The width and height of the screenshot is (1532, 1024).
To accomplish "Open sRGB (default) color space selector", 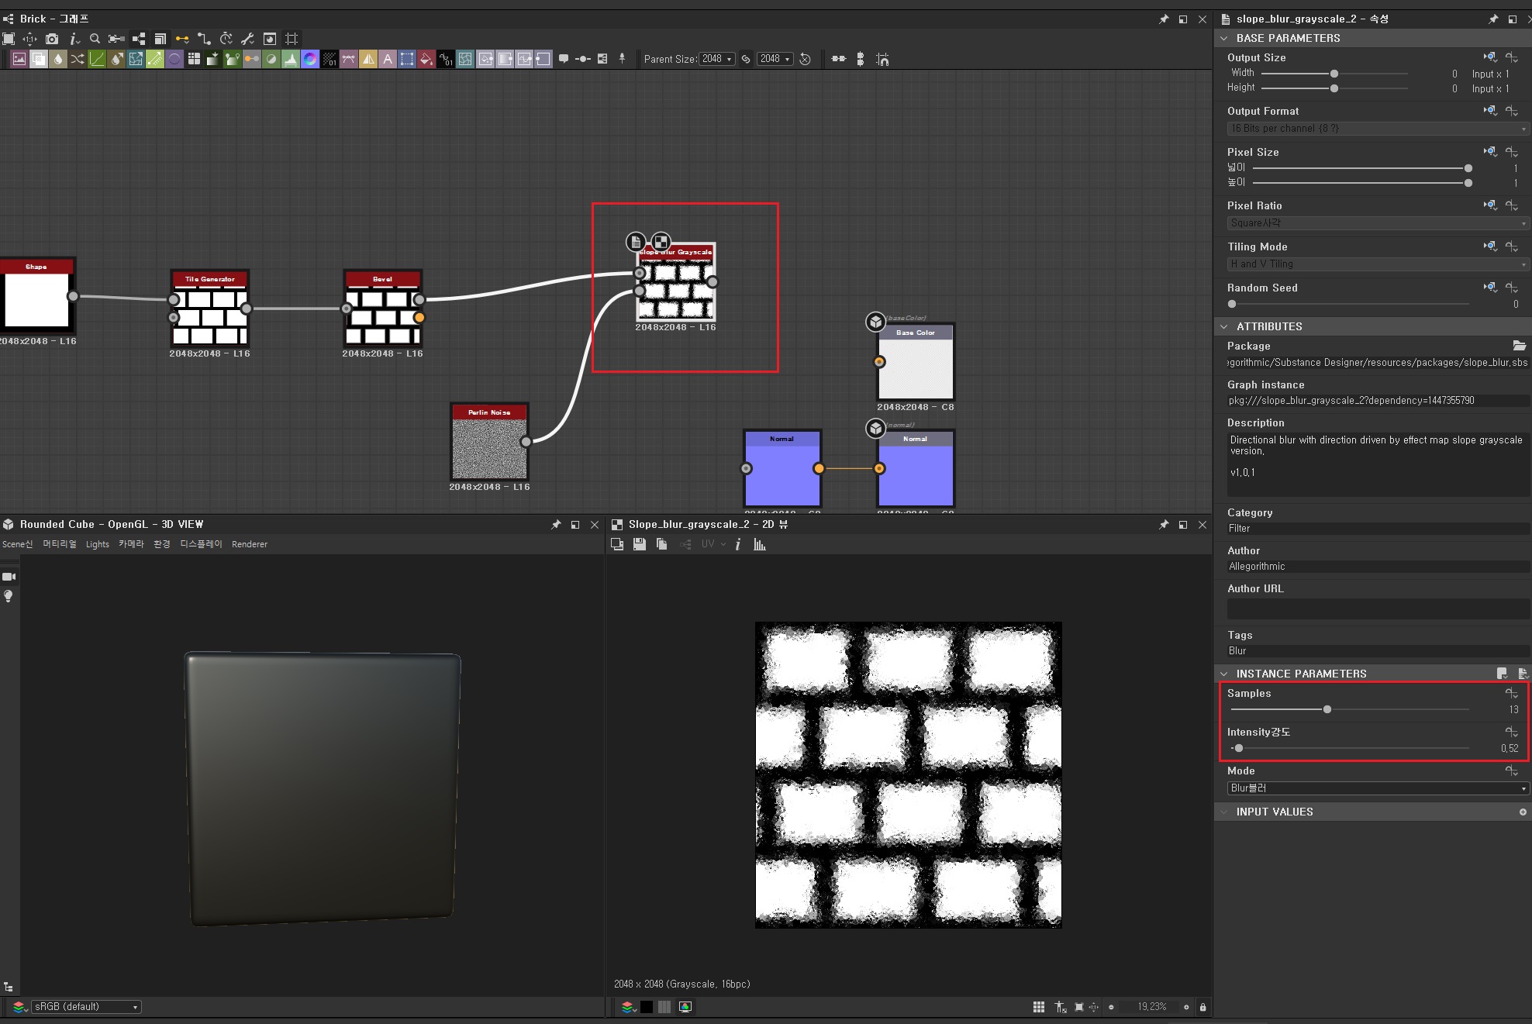I will pyautogui.click(x=85, y=1007).
